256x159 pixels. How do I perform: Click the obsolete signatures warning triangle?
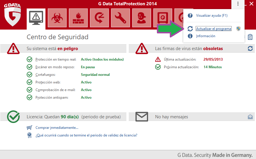pyautogui.click(x=142, y=49)
